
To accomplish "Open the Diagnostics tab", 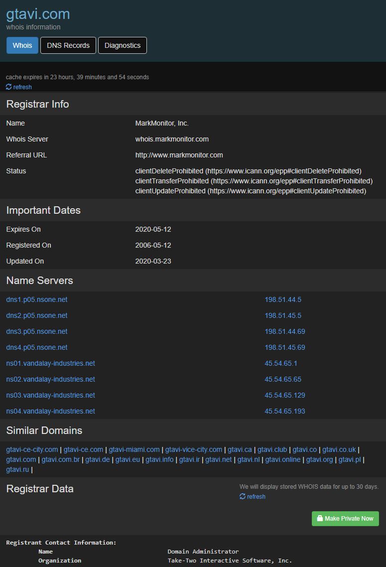I will pyautogui.click(x=123, y=45).
